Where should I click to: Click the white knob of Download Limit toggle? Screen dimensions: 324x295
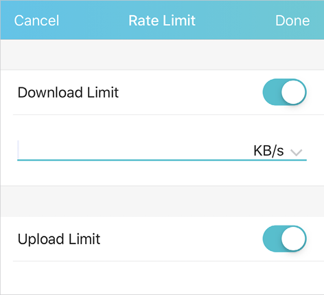[294, 92]
